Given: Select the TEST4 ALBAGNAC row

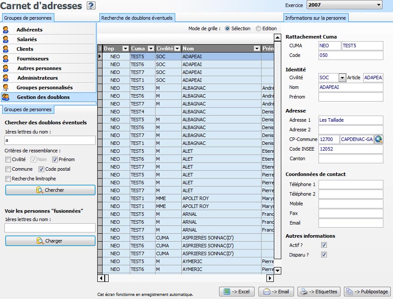Looking at the screenshot, I should [x=185, y=112].
